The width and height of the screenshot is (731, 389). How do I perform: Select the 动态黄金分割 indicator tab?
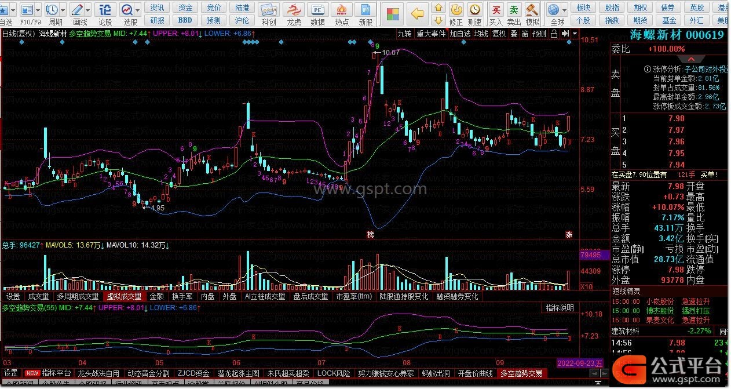149,373
